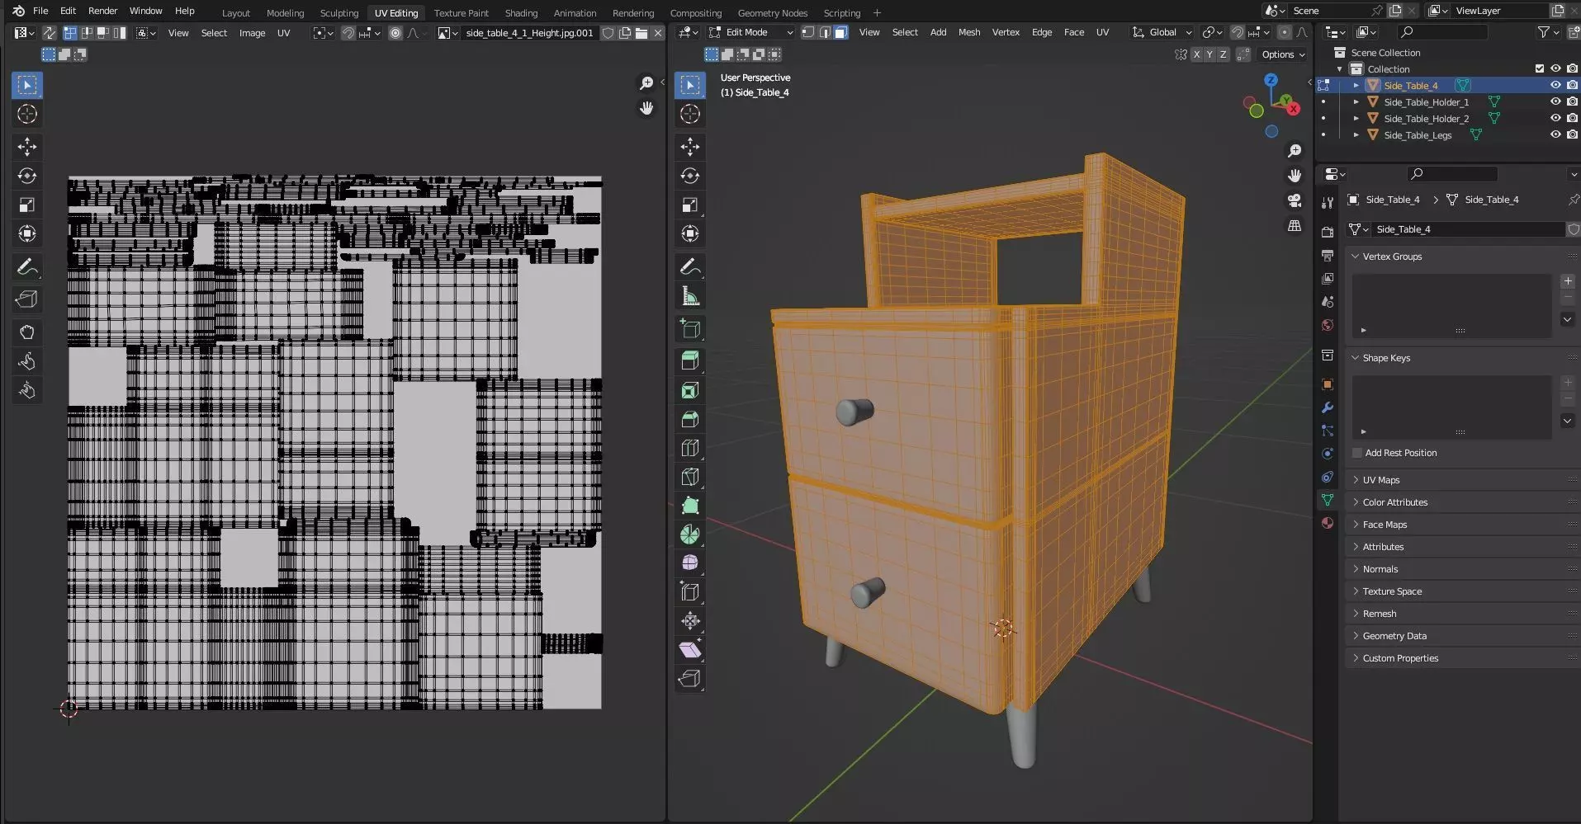This screenshot has height=824, width=1581.
Task: Hide Side_Table_Holder_2 with its eye icon
Action: (x=1555, y=118)
